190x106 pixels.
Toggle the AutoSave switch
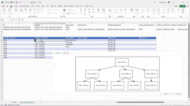[12, 2]
